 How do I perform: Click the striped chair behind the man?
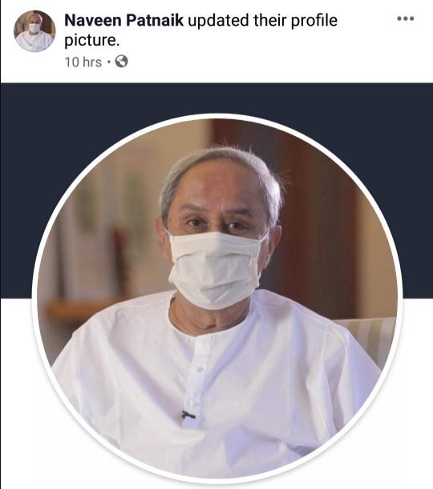tap(369, 340)
